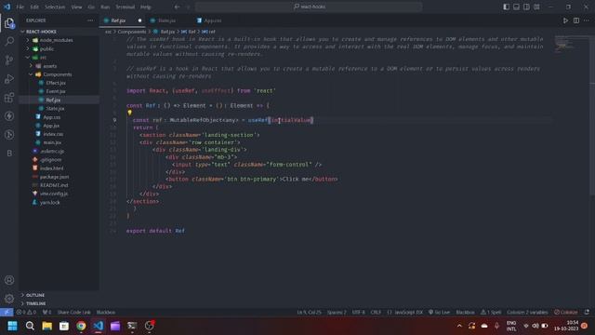Click UTF-8 encoding in status bar
This screenshot has height=335, width=595.
pos(358,313)
